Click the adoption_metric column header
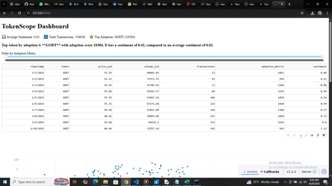This screenshot has width=332, height=186. click(250, 67)
